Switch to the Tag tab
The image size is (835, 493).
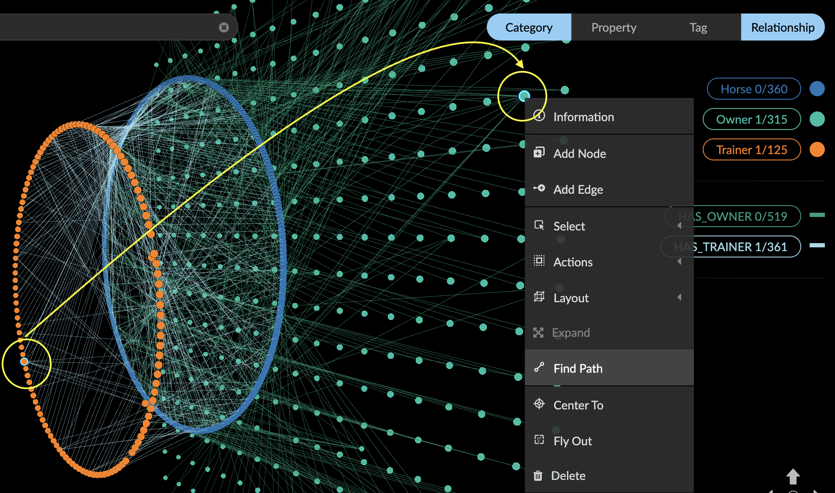[698, 27]
